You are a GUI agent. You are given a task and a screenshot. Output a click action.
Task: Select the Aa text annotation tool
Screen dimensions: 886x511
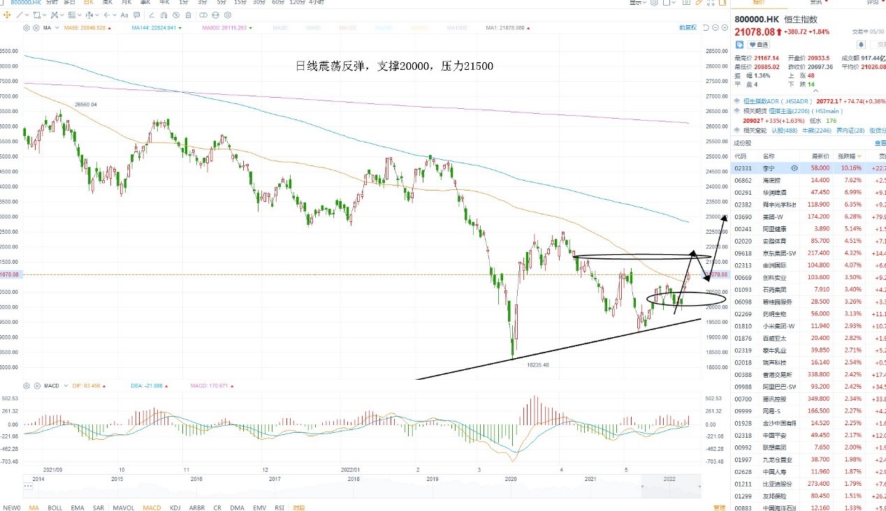[124, 15]
